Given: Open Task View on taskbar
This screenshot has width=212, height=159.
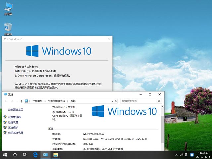Looking at the screenshot, I should (x=25, y=155).
